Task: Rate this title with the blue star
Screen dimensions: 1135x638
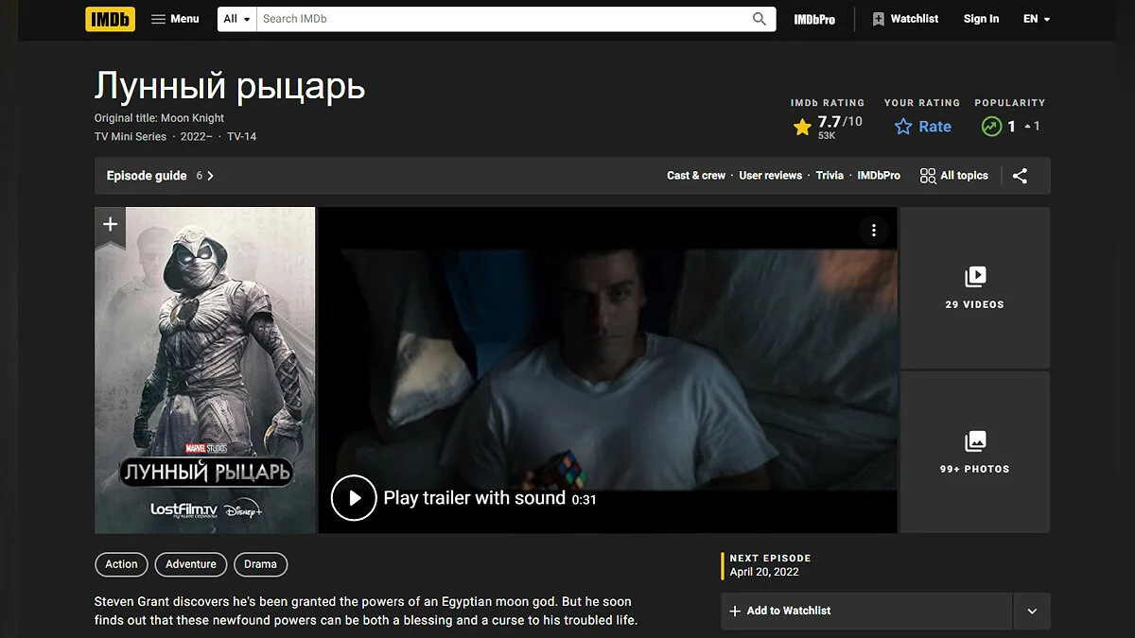Action: tap(903, 127)
